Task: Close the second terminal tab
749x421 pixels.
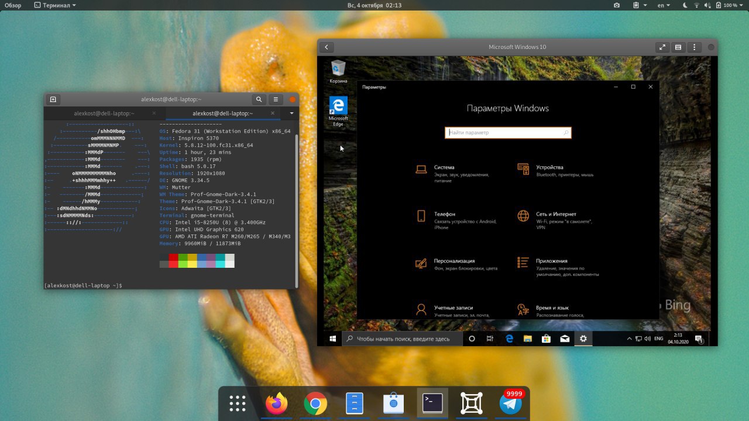Action: 273,113
